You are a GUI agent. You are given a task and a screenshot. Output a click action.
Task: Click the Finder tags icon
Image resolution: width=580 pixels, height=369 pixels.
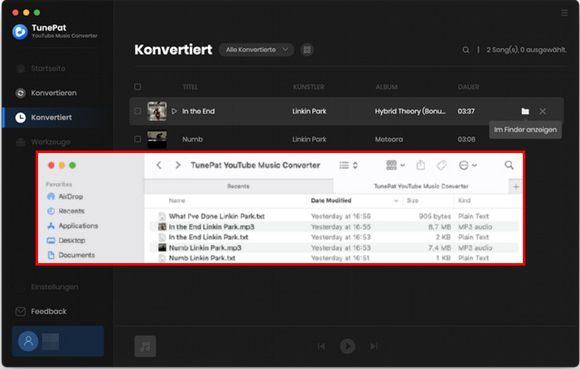coord(442,165)
